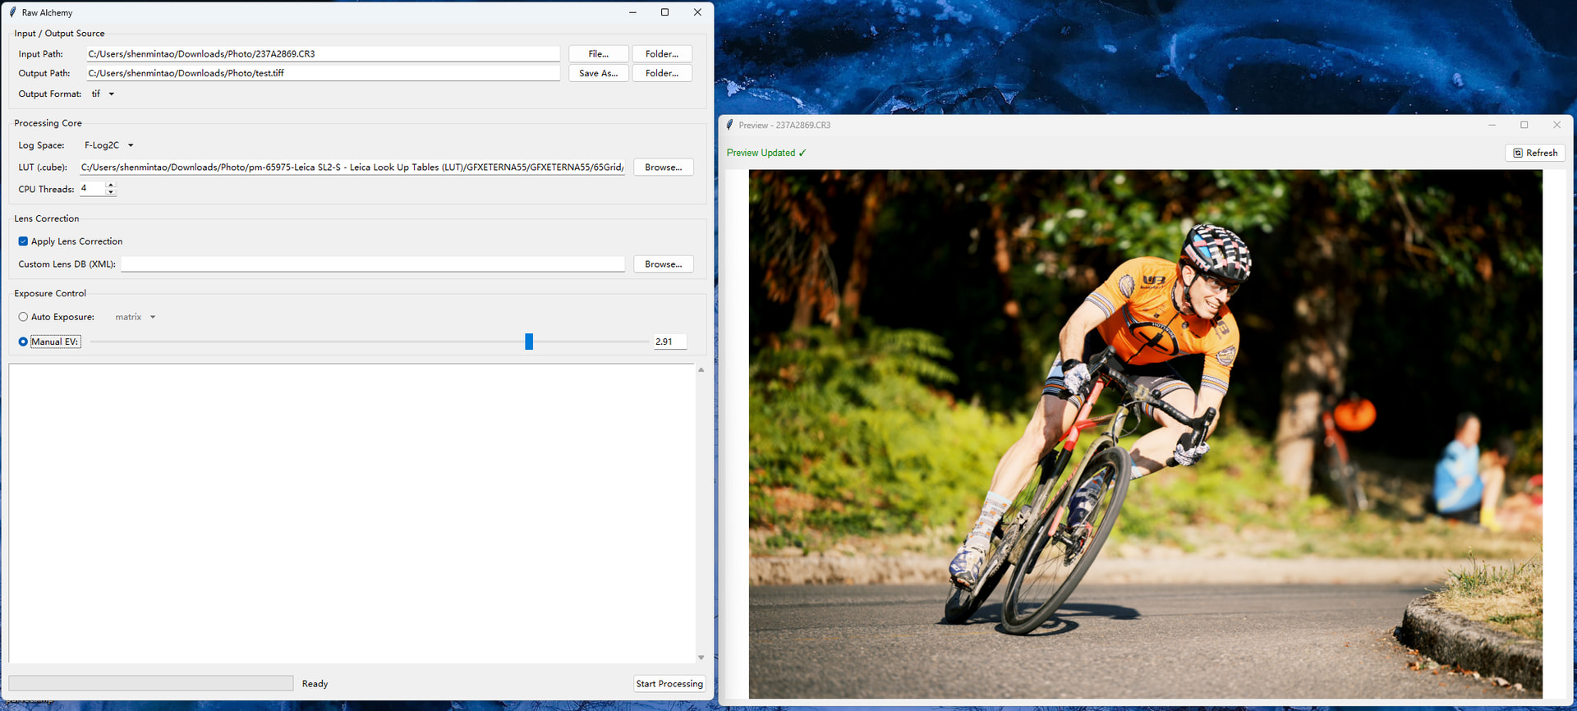Minimize the Preview window
Image resolution: width=1577 pixels, height=711 pixels.
click(1492, 125)
